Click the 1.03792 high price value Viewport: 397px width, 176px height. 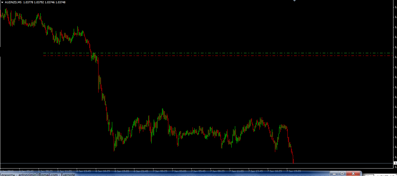click(x=39, y=2)
